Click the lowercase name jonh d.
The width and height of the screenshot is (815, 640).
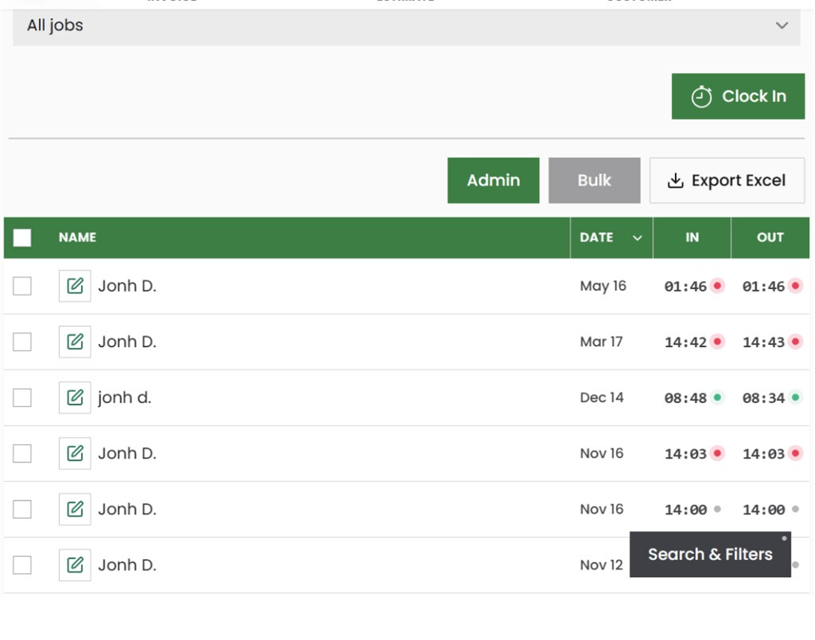(x=125, y=398)
